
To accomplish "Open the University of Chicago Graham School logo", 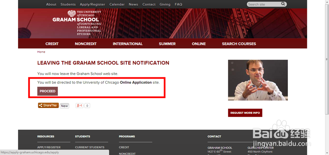I will 77,23.
